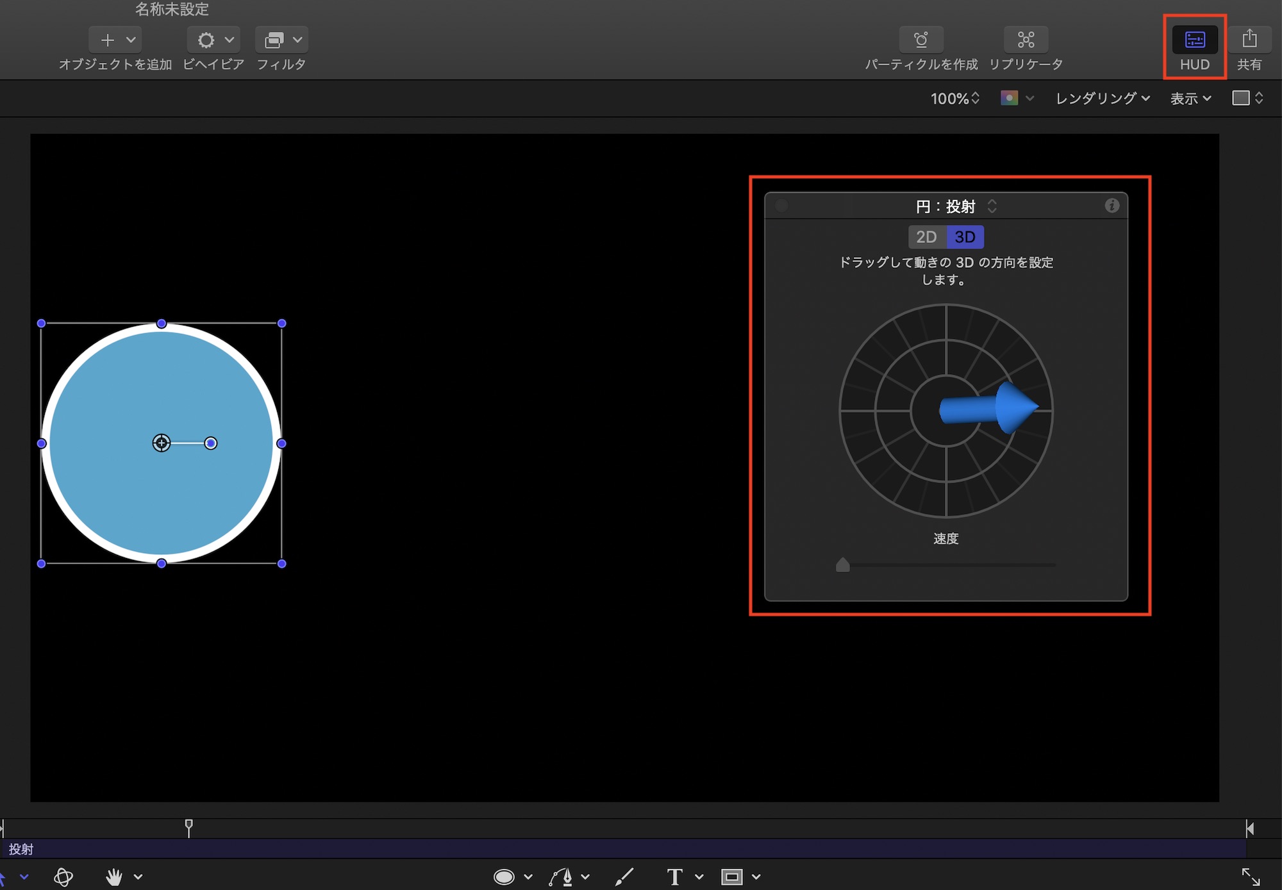Switch HUD to 3D mode
The image size is (1282, 890).
click(x=965, y=237)
